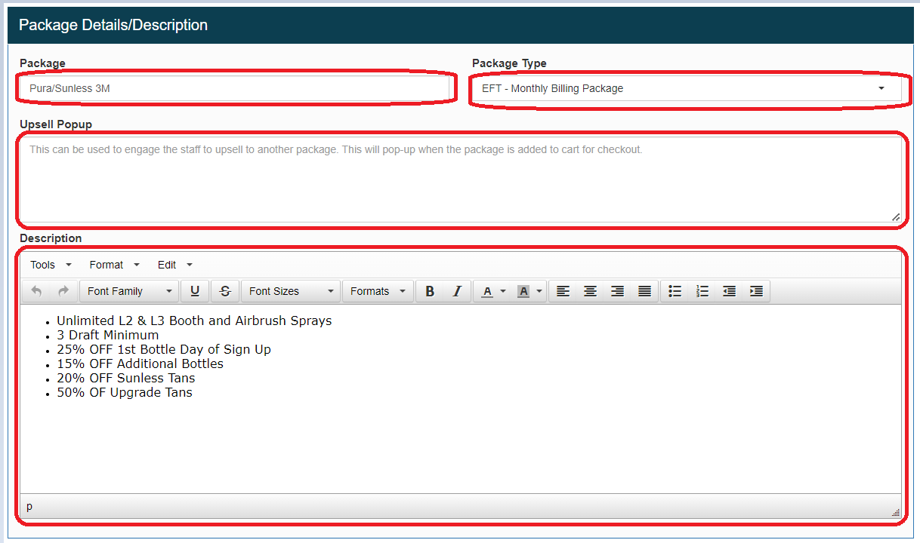Click the '25% OFF 1st Bottle' line
920x543 pixels.
(x=163, y=349)
